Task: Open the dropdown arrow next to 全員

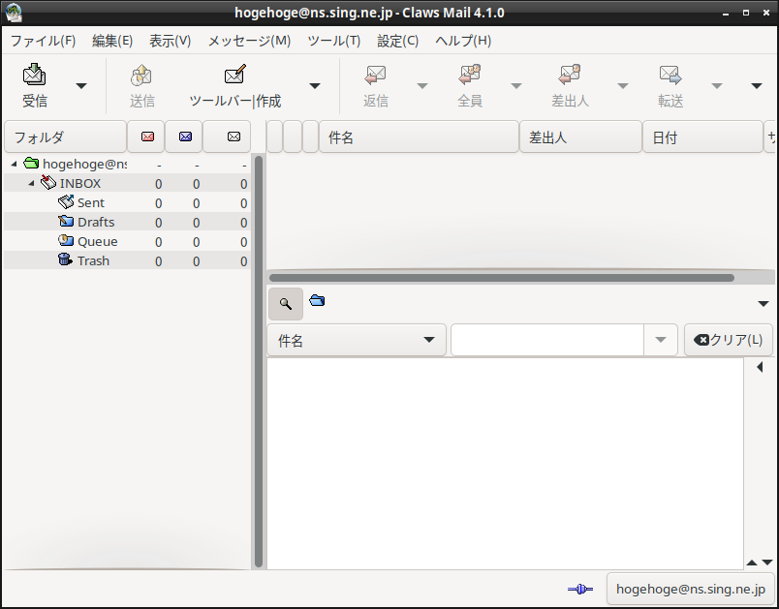Action: pyautogui.click(x=516, y=86)
